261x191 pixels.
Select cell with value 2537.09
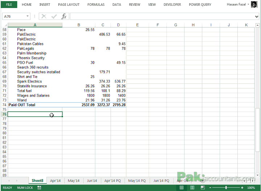point(79,105)
